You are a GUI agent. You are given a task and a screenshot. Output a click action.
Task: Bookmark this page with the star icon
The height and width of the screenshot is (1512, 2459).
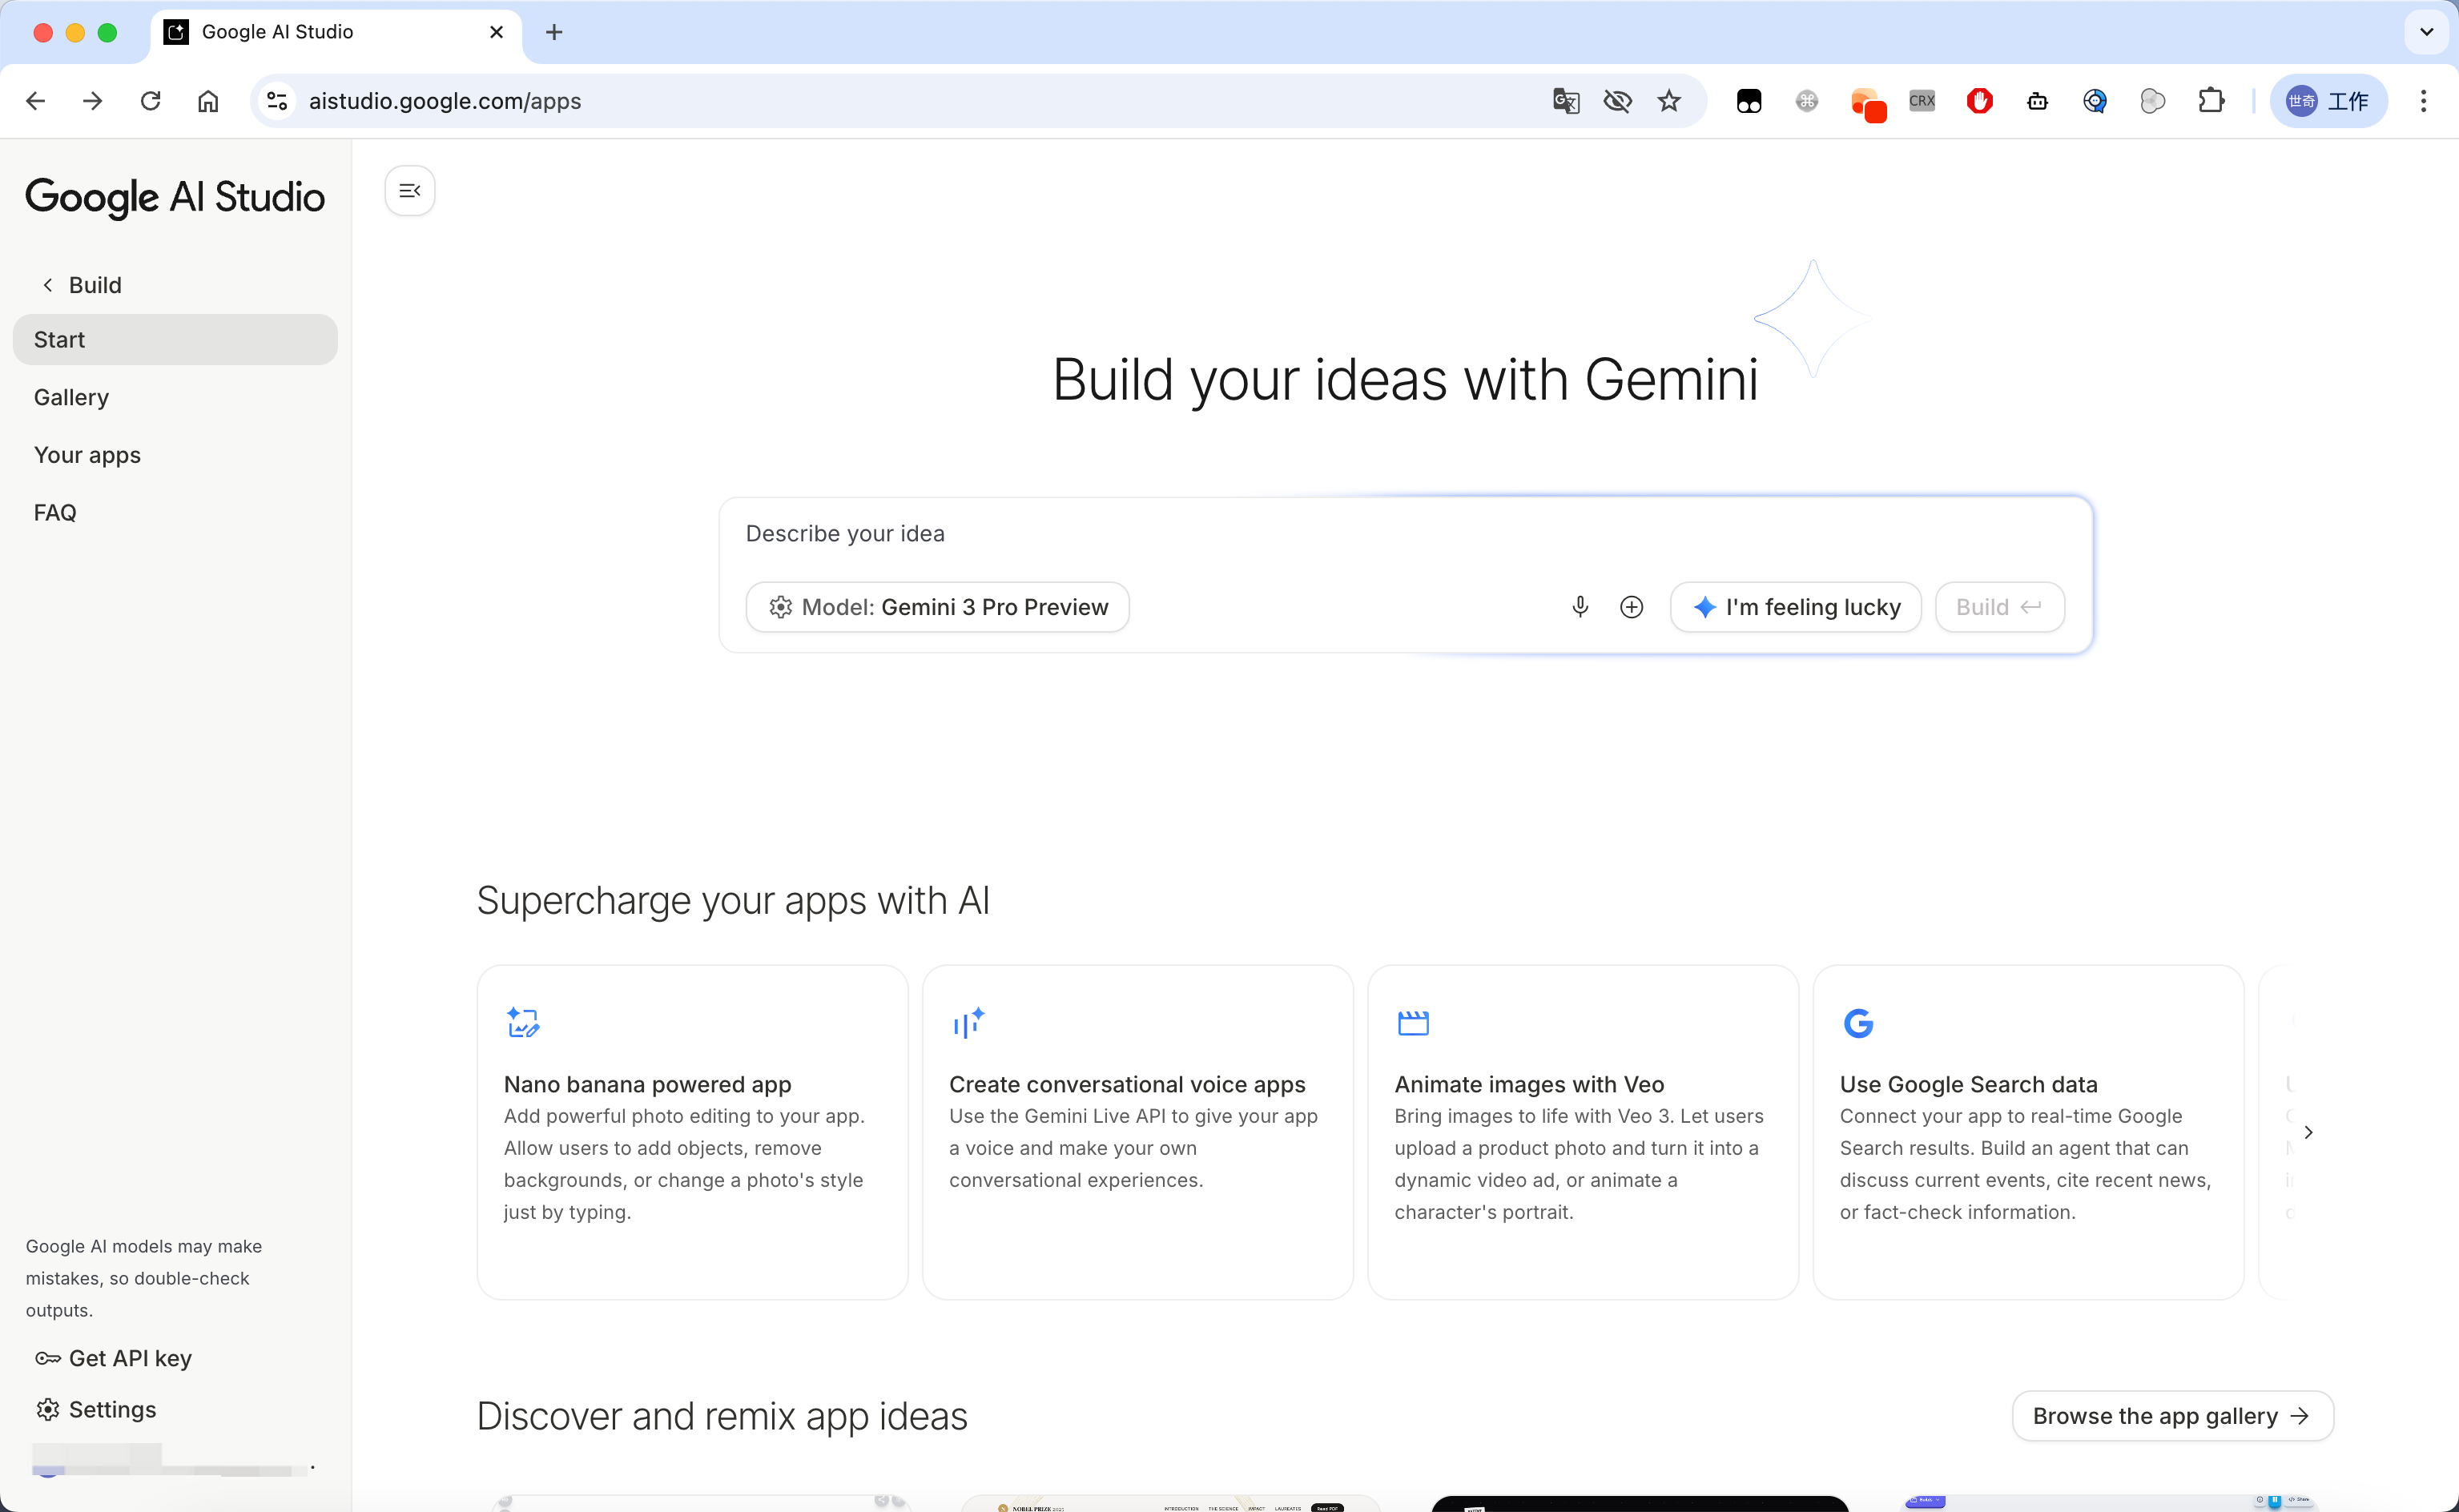pos(1669,101)
